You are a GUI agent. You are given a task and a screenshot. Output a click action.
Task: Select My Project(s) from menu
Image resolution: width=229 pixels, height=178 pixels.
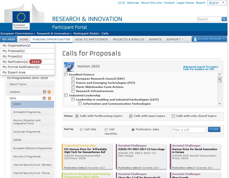click(27, 56)
